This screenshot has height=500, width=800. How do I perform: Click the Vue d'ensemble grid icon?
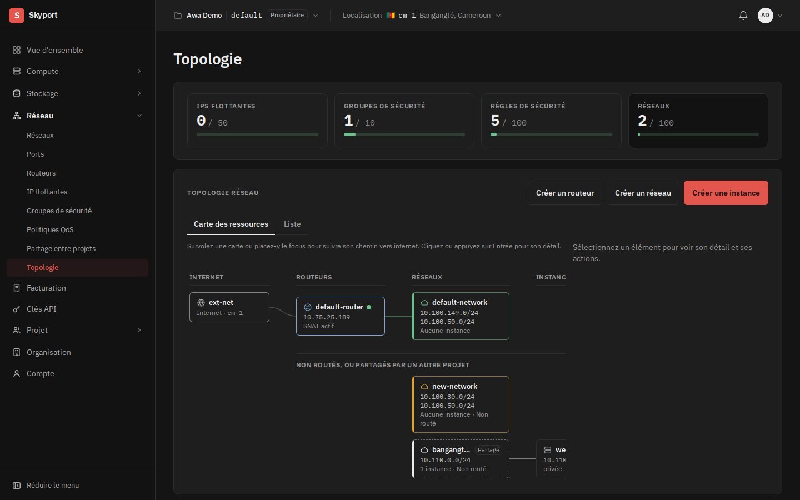tap(17, 50)
